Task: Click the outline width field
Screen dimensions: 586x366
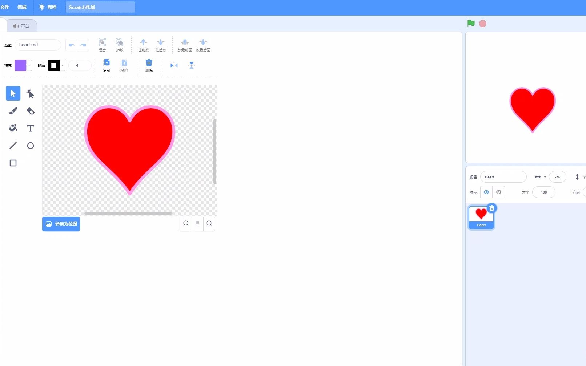Action: coord(80,65)
